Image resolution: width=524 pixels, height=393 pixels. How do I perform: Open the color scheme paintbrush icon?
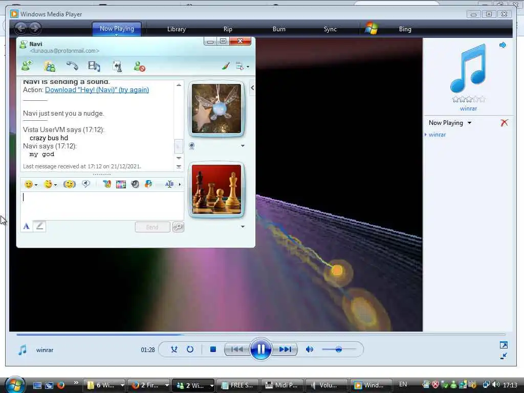[226, 66]
